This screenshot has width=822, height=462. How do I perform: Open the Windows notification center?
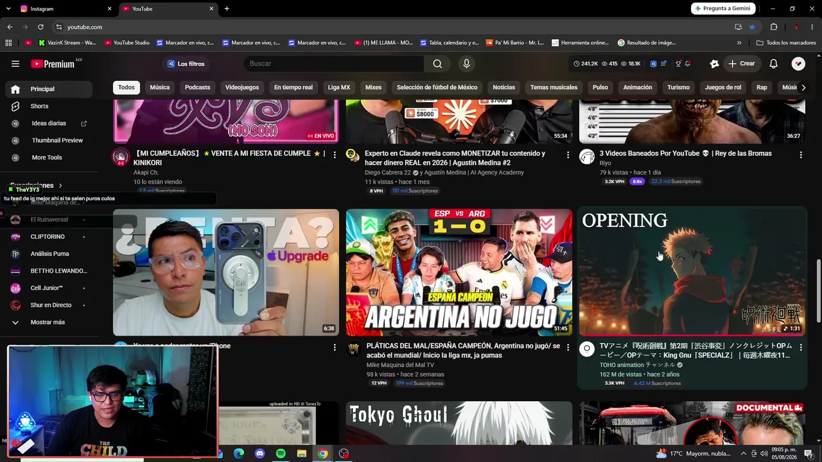point(809,454)
